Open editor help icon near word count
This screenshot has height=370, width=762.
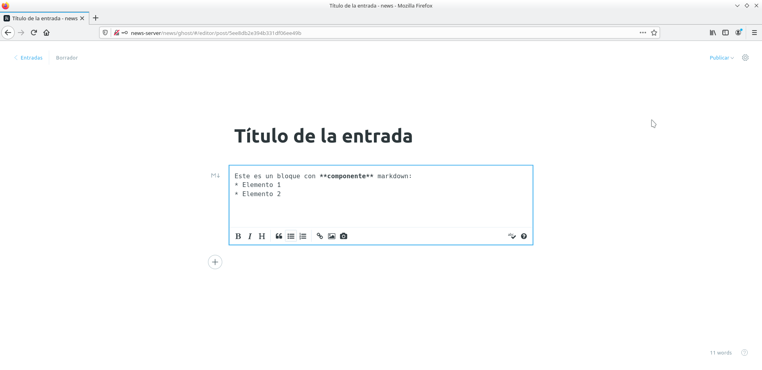pos(745,353)
